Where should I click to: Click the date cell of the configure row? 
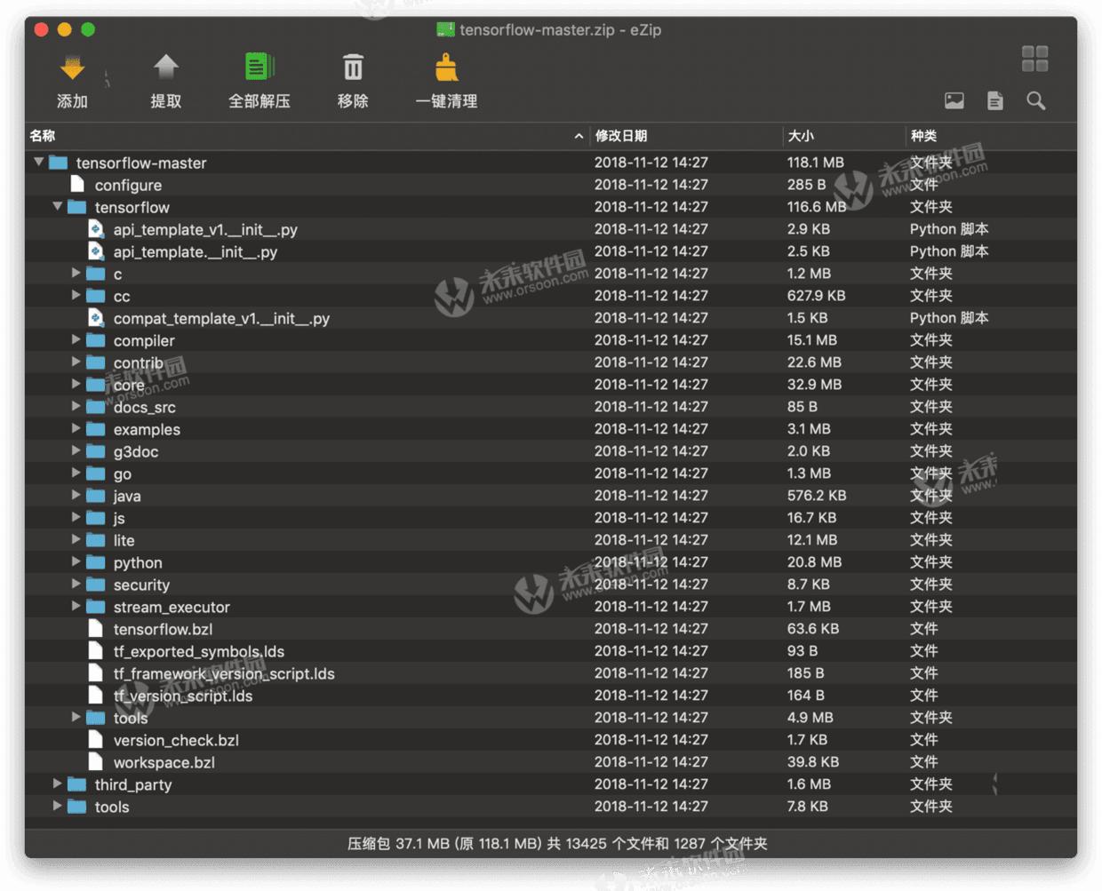click(x=651, y=185)
